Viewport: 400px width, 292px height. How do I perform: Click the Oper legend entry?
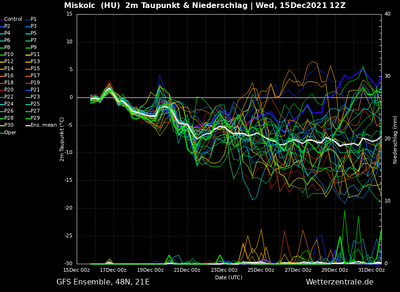[x=10, y=132]
